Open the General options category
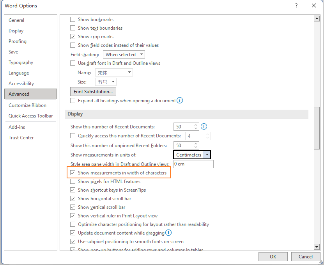Screen dimensions: 324x265 coord(30,20)
